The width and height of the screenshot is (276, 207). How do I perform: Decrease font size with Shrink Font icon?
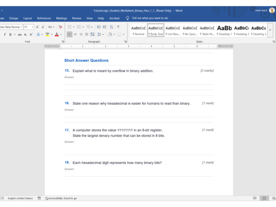[x=43, y=27]
